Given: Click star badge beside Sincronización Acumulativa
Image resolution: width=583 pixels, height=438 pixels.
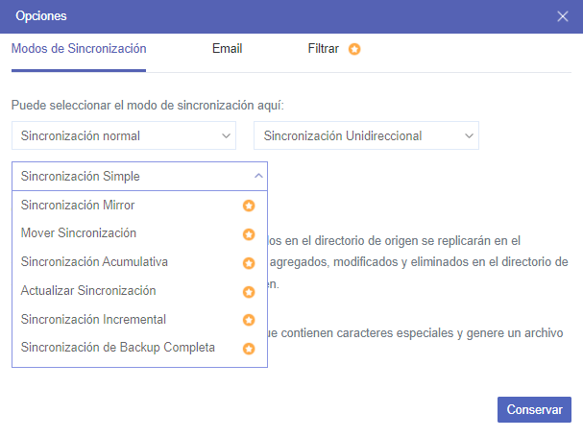Looking at the screenshot, I should click(x=248, y=262).
